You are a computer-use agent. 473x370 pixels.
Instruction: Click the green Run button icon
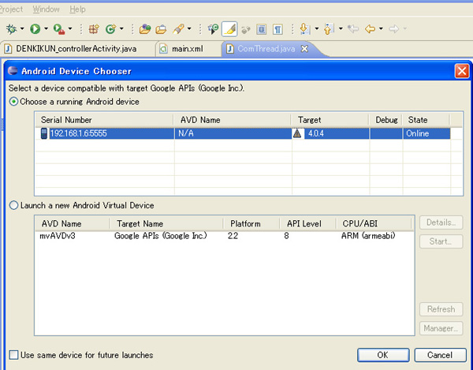pos(35,29)
